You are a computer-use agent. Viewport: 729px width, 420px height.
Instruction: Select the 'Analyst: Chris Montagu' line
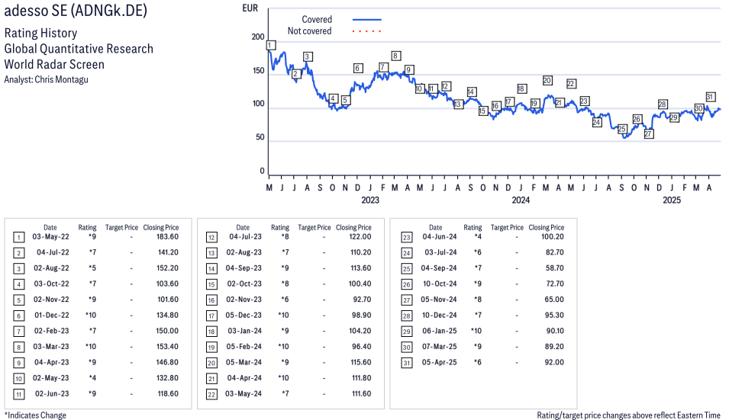tap(46, 79)
